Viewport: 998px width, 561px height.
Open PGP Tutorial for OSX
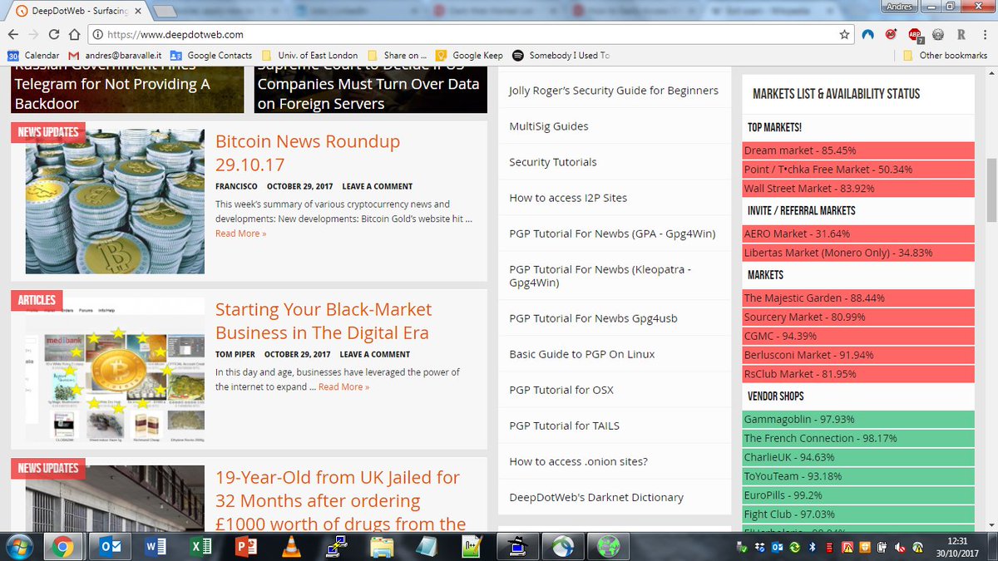point(561,390)
